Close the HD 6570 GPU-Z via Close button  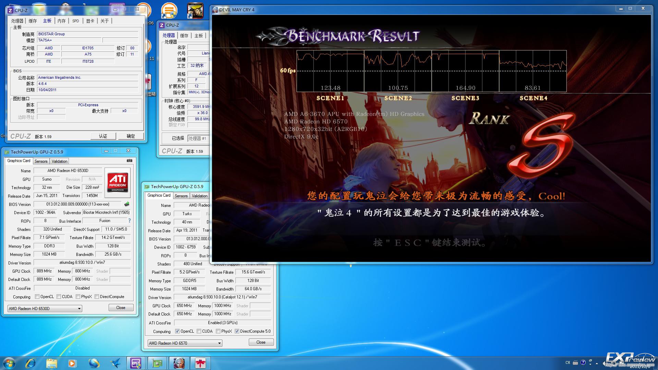pos(261,342)
